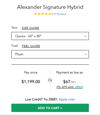Image resolution: width=100 pixels, height=115 pixels.
Task: Click the third yellow rating star
Action: tap(43, 14)
